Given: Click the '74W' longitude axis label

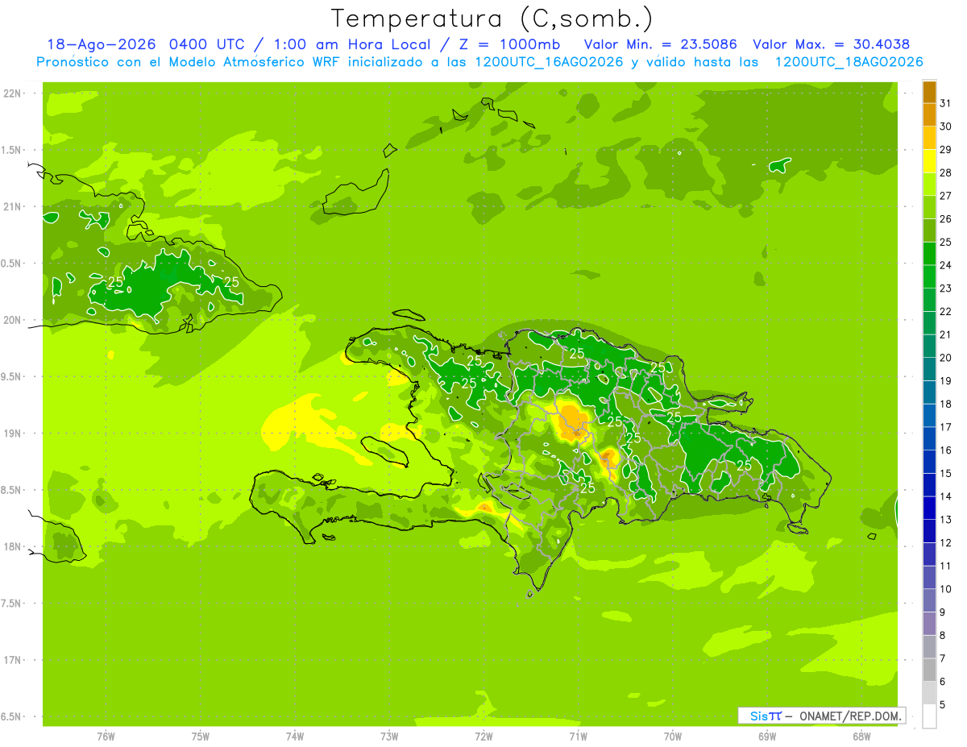Looking at the screenshot, I should tap(295, 736).
